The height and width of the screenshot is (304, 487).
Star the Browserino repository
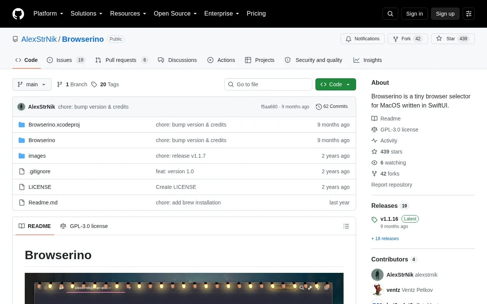point(453,39)
